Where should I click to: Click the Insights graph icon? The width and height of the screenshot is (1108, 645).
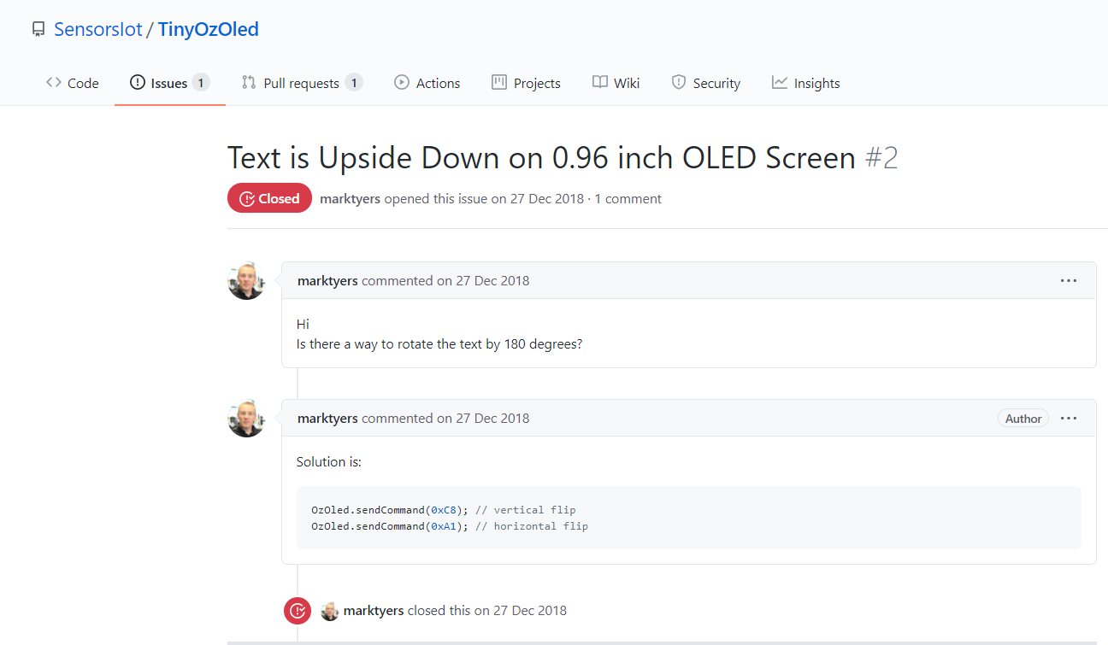pos(780,83)
